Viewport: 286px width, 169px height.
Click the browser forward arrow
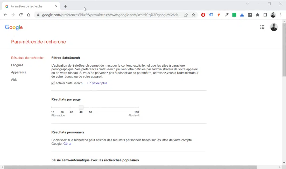pos(13,15)
